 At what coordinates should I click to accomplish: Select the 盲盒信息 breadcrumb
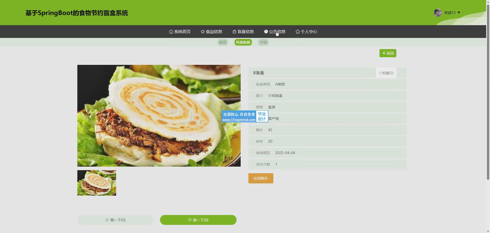(243, 42)
